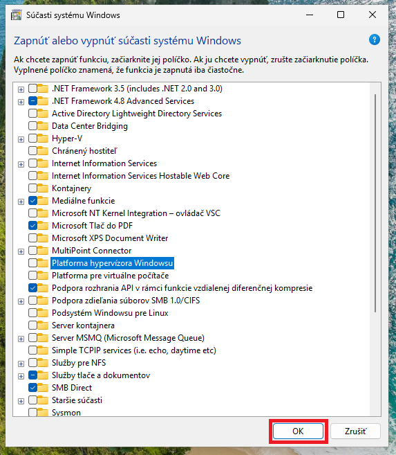Check Podsystém Windowsu pre Linux checkbox

pos(32,313)
